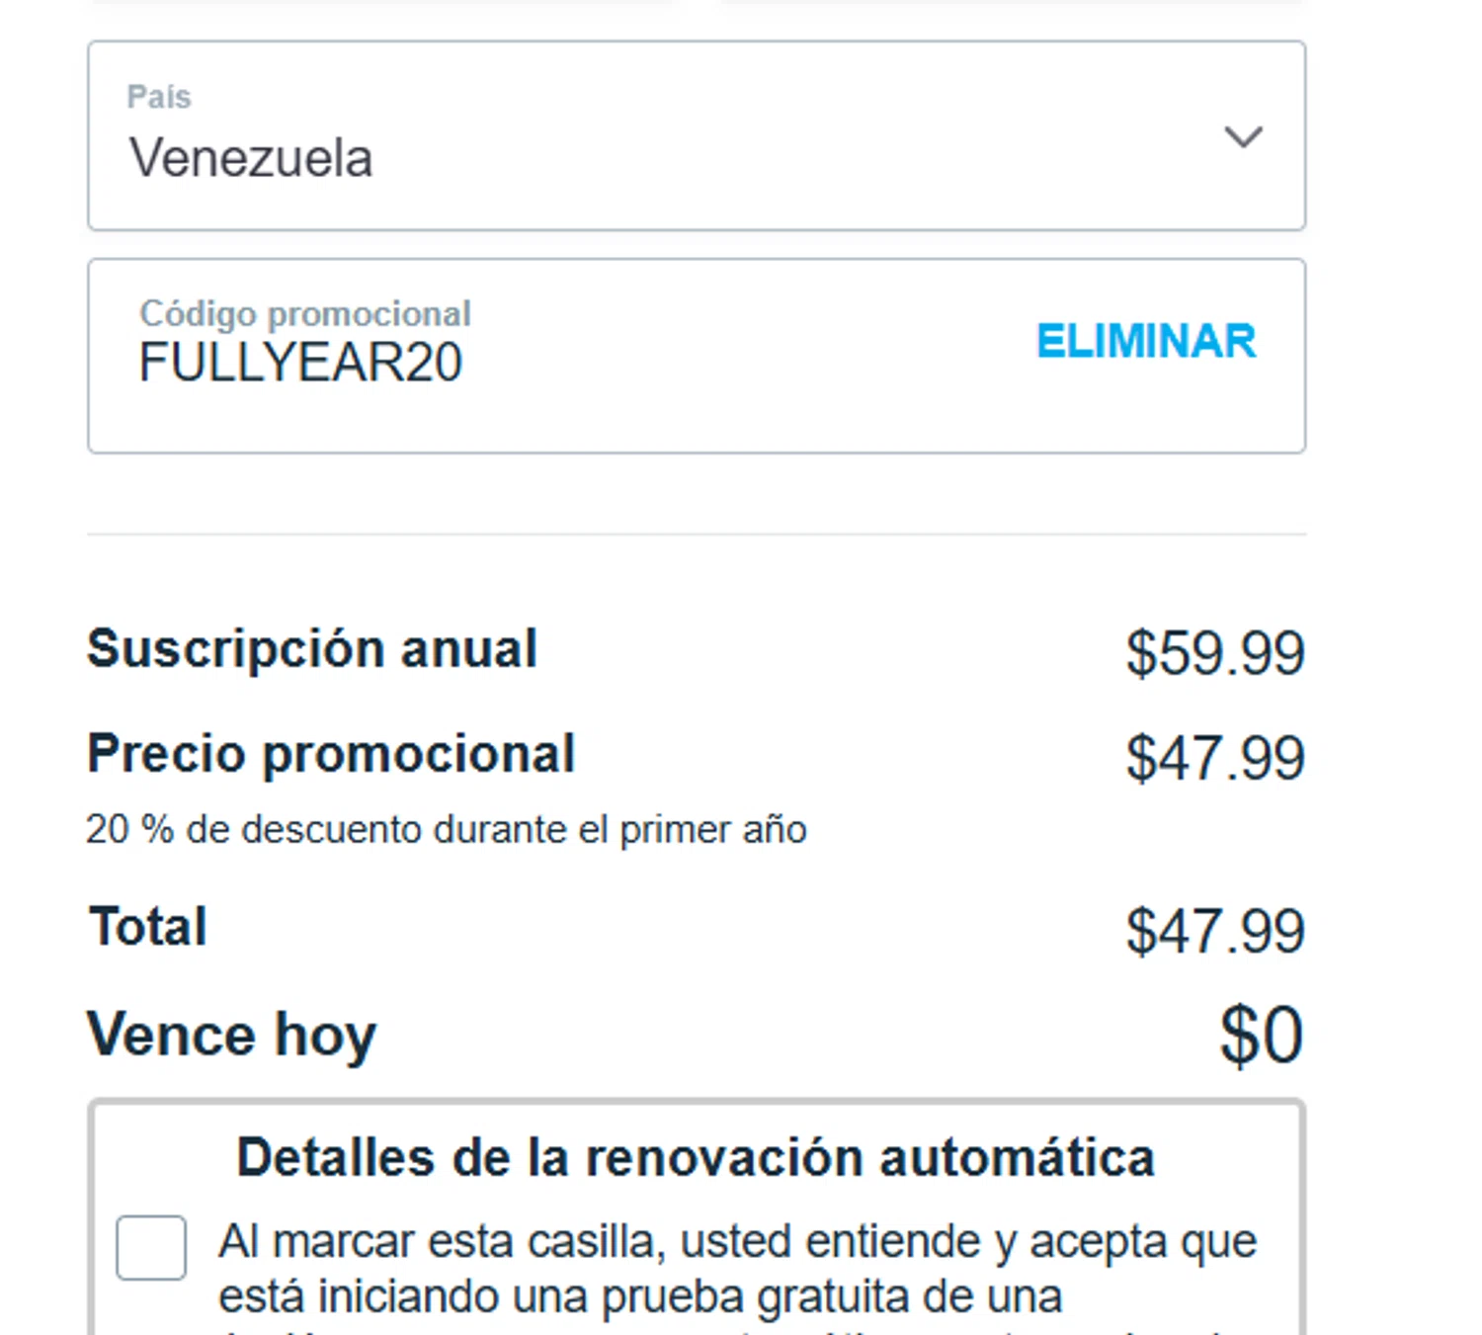Viewport: 1482px width, 1335px height.
Task: Check the automatic renewal agreement checkbox
Action: 151,1248
